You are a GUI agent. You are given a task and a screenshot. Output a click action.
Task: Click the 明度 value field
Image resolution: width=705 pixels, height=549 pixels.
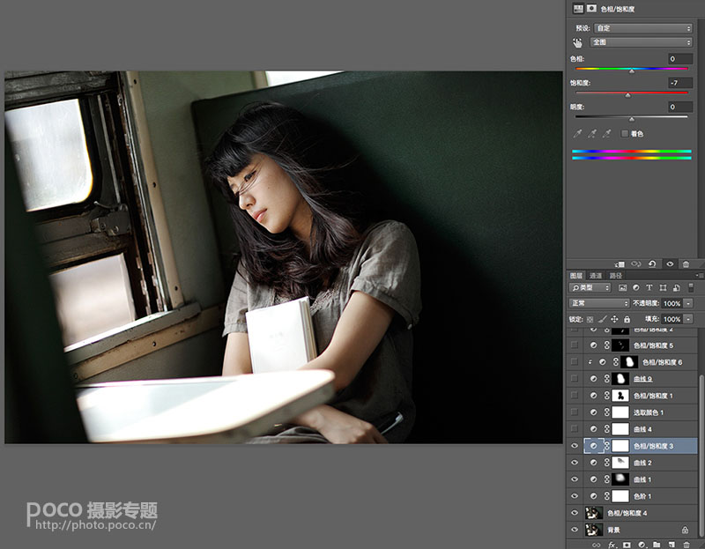(679, 107)
